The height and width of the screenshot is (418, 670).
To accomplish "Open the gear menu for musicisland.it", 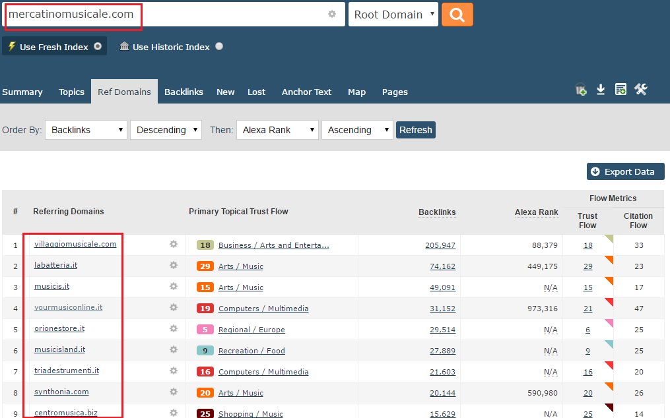I will [x=174, y=349].
